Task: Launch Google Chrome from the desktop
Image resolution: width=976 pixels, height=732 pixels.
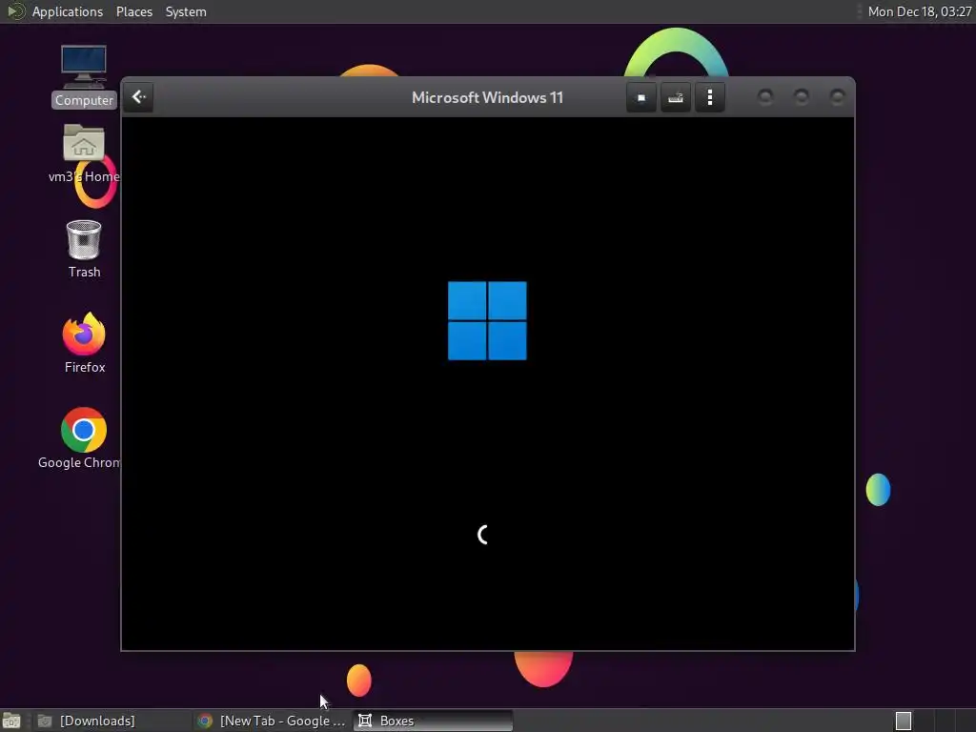Action: coord(83,438)
